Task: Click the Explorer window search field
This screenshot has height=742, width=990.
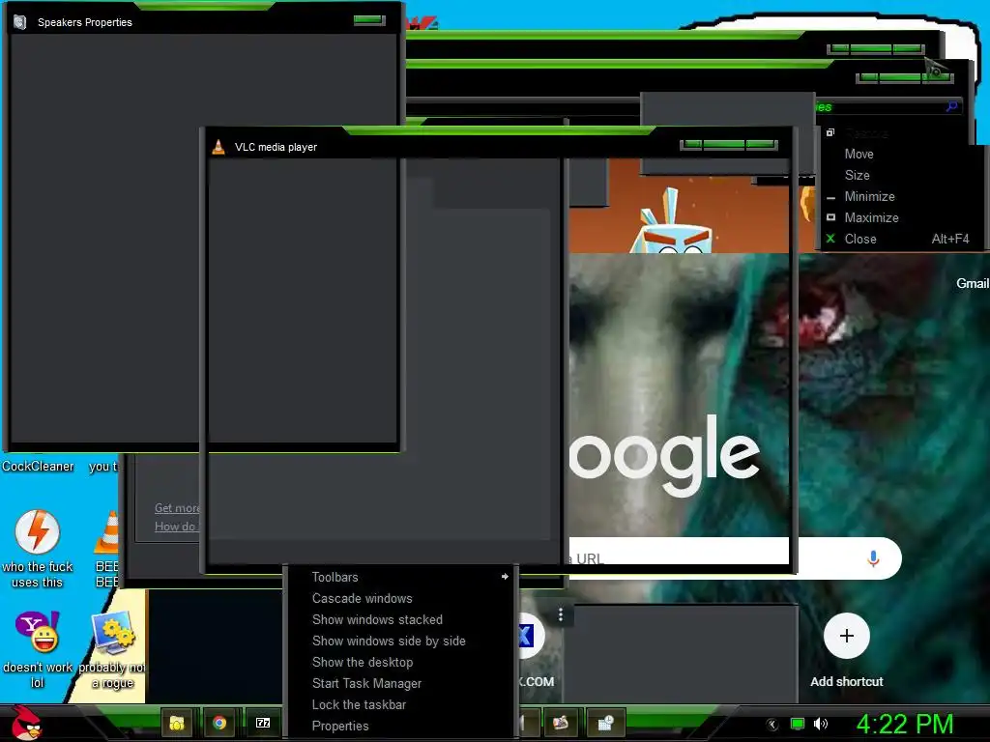Action: click(x=888, y=106)
